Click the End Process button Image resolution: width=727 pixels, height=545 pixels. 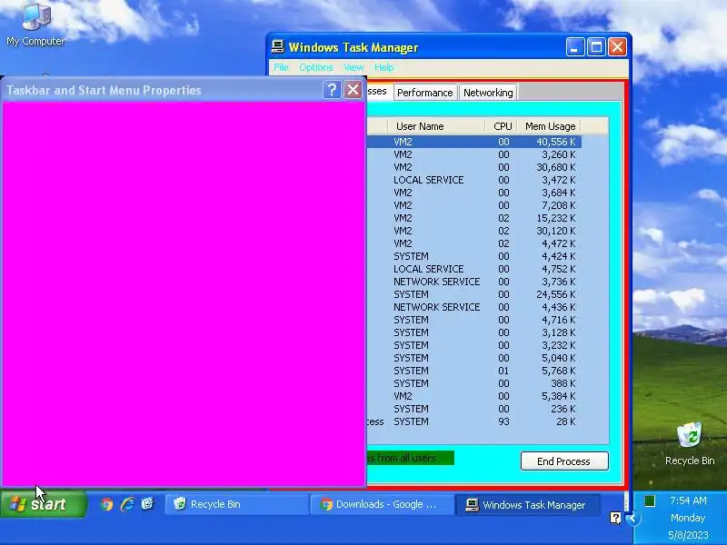[x=564, y=461]
